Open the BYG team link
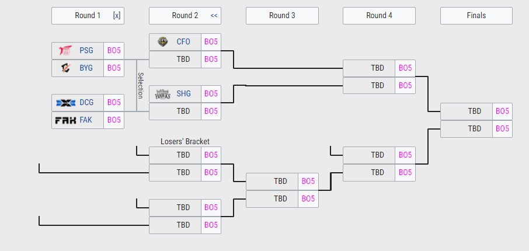 [86, 68]
